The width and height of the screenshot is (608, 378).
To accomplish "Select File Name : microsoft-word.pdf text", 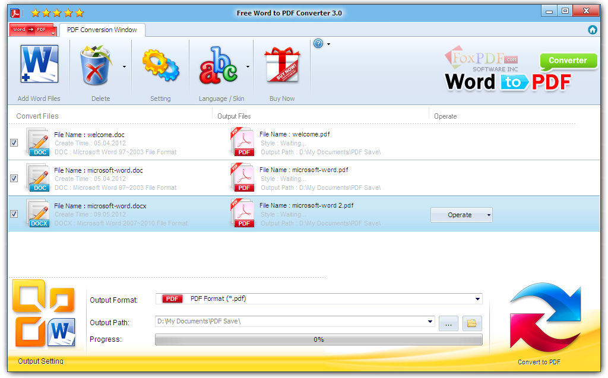I will pos(303,170).
